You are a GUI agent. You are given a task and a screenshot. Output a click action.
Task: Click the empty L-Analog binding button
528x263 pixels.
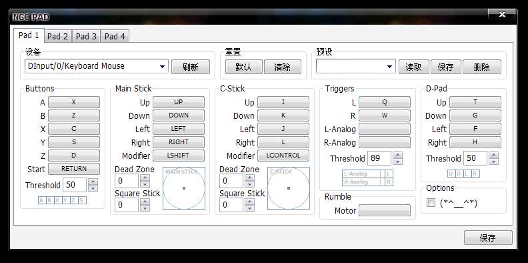(x=385, y=129)
